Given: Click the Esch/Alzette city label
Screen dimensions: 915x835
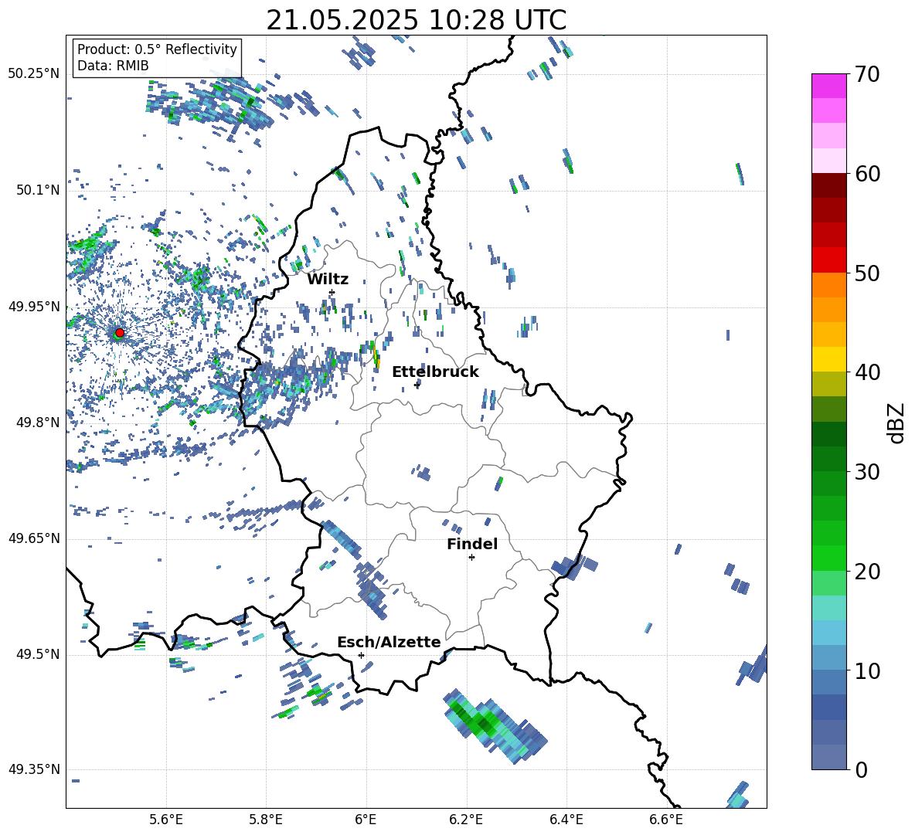Looking at the screenshot, I should click(x=389, y=643).
